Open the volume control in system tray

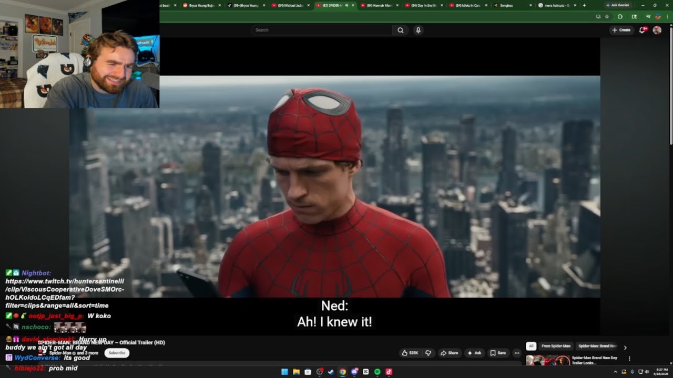pos(646,372)
